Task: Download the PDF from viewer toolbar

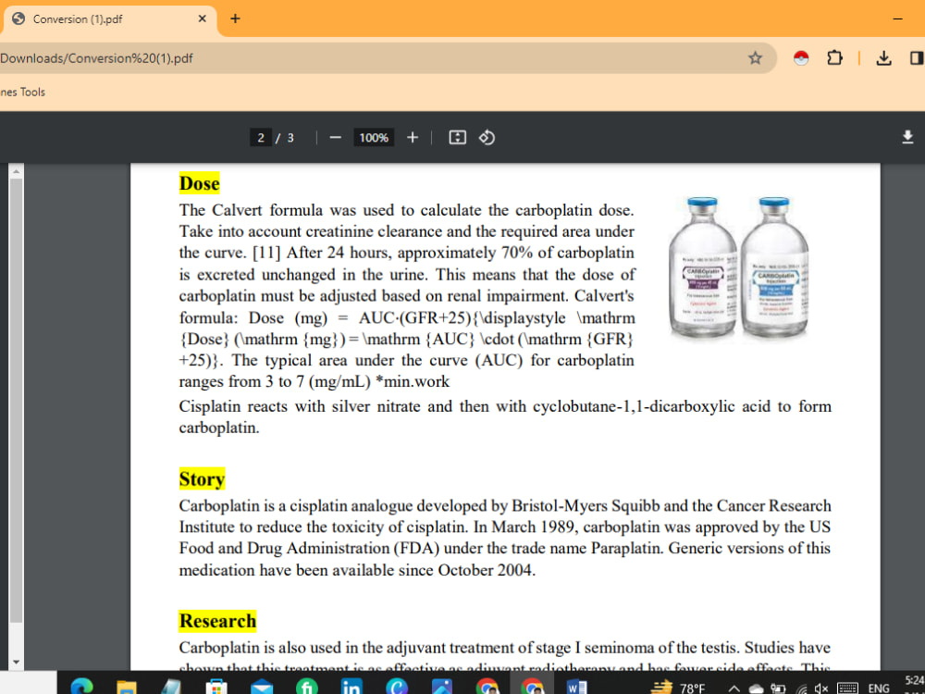Action: 907,138
